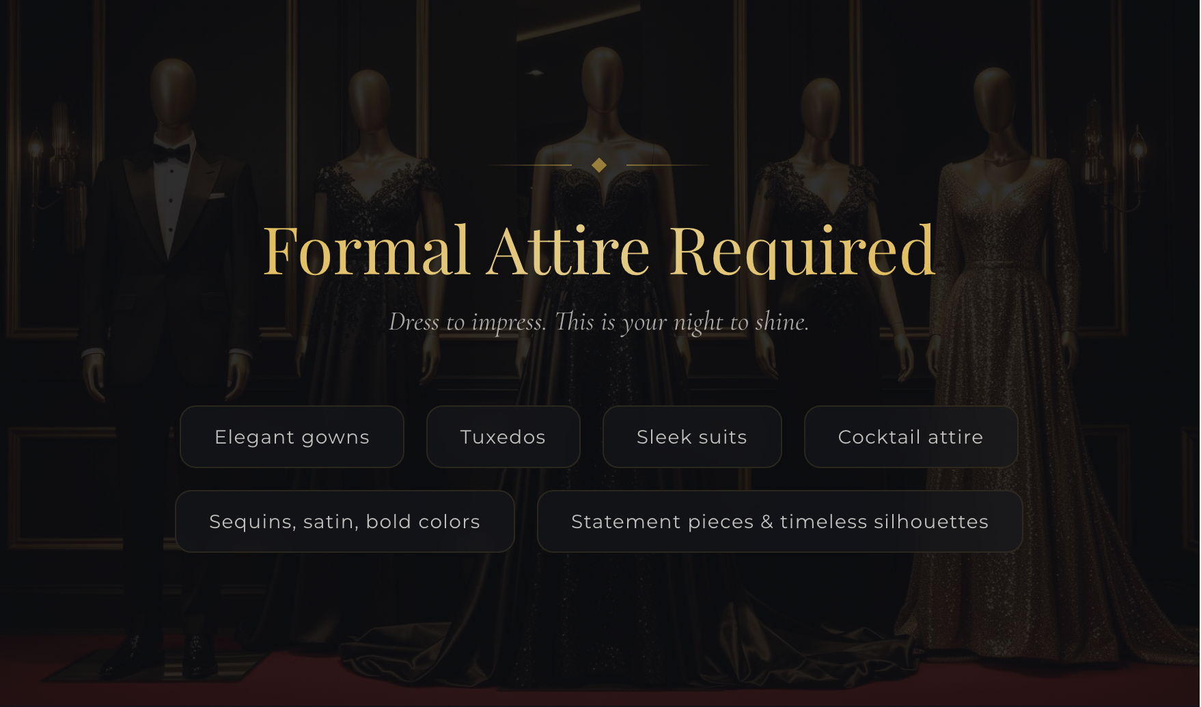Select the Elegant gowns tag
Image resolution: width=1201 pixels, height=707 pixels.
[x=292, y=437]
